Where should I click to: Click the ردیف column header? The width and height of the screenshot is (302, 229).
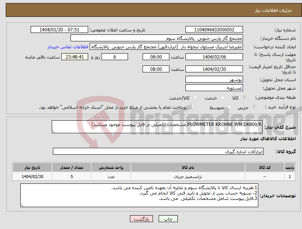point(290,167)
